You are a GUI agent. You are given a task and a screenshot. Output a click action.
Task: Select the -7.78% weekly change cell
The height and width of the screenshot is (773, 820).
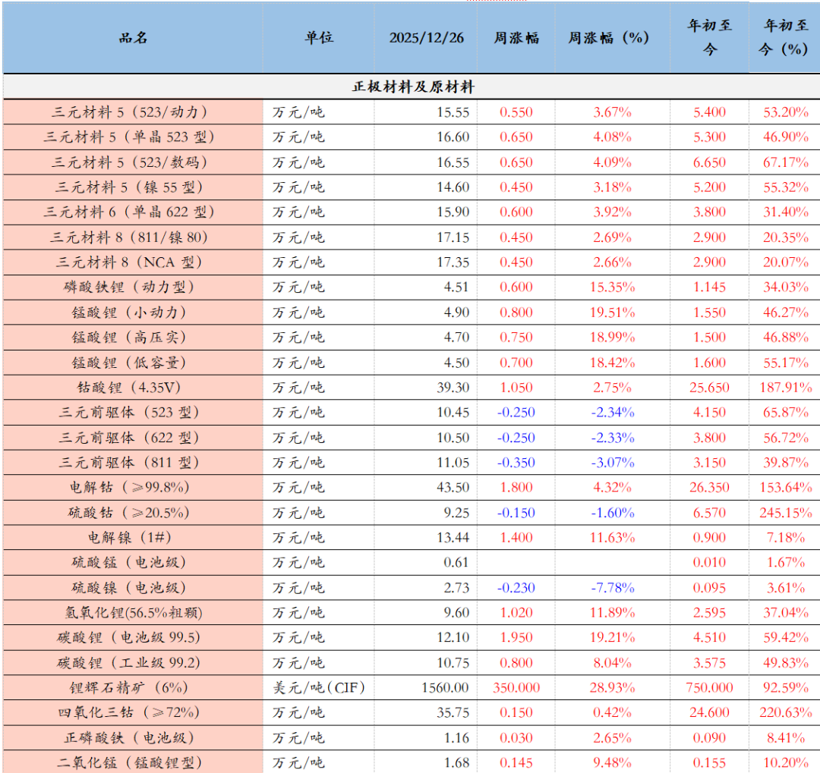[612, 588]
